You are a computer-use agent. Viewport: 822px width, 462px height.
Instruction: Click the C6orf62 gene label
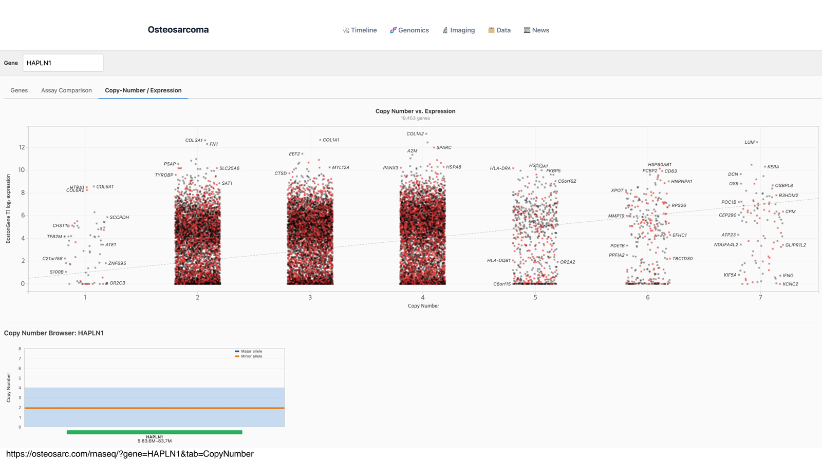[567, 181]
